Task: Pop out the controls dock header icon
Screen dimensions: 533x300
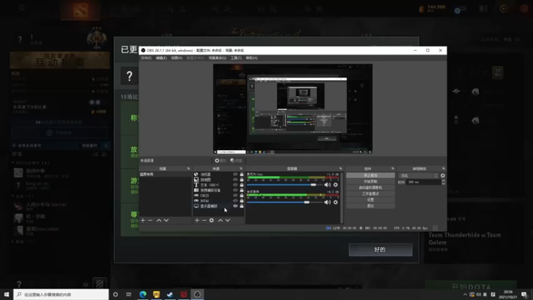Action: [392, 169]
